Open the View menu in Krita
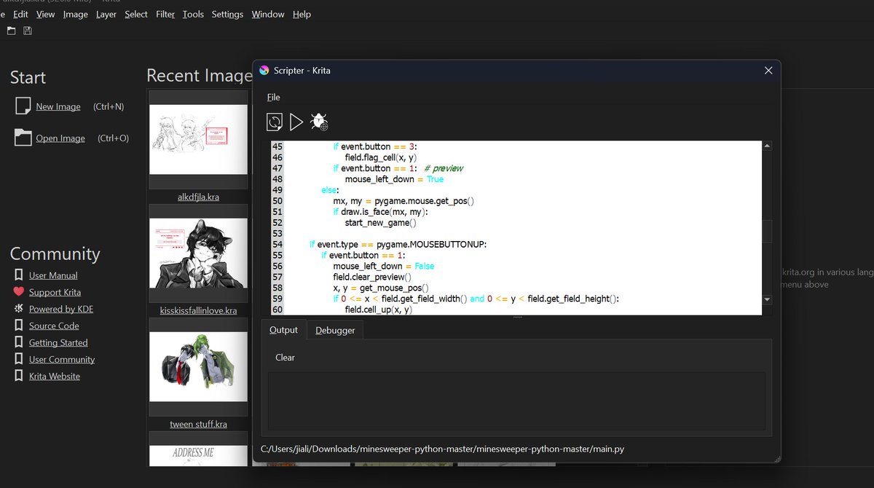Screen dimensions: 874x488 [x=45, y=14]
